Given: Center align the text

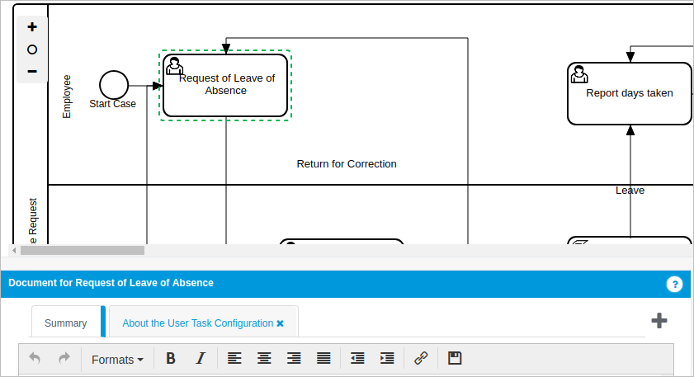Looking at the screenshot, I should click(x=264, y=358).
